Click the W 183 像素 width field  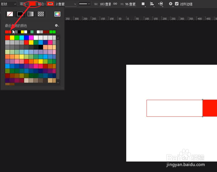[105, 4]
